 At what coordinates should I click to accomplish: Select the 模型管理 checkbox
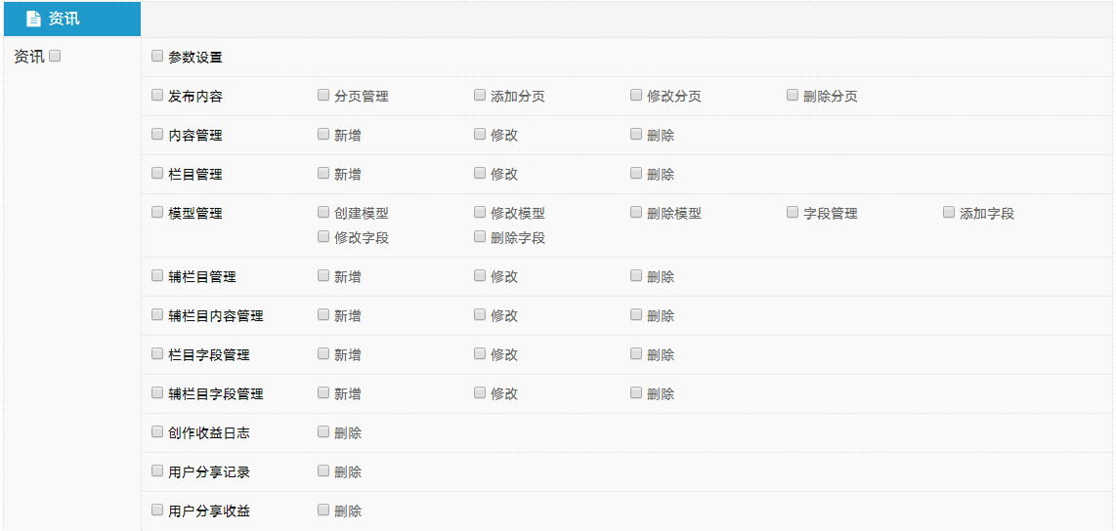(157, 212)
